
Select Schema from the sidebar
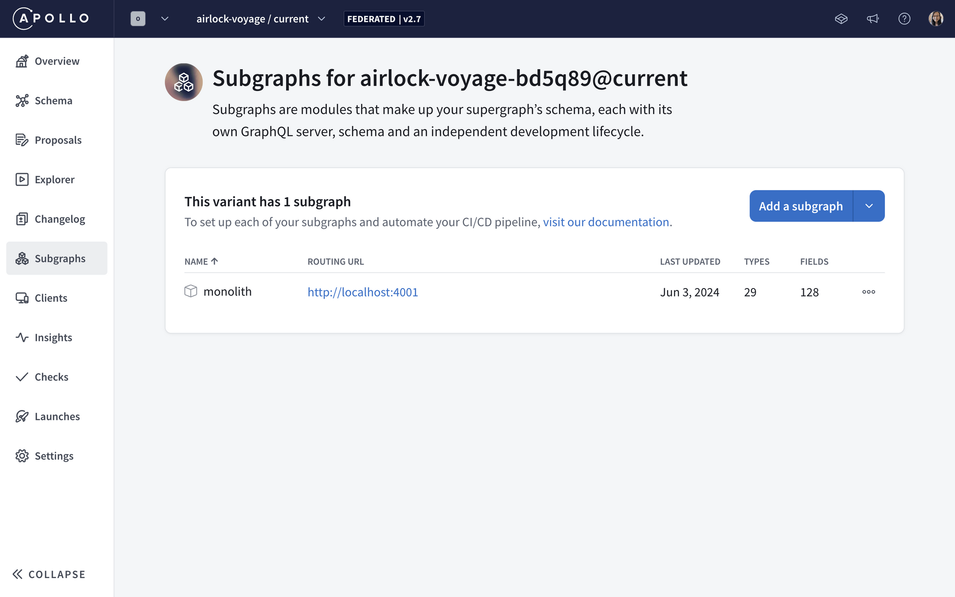pos(54,100)
